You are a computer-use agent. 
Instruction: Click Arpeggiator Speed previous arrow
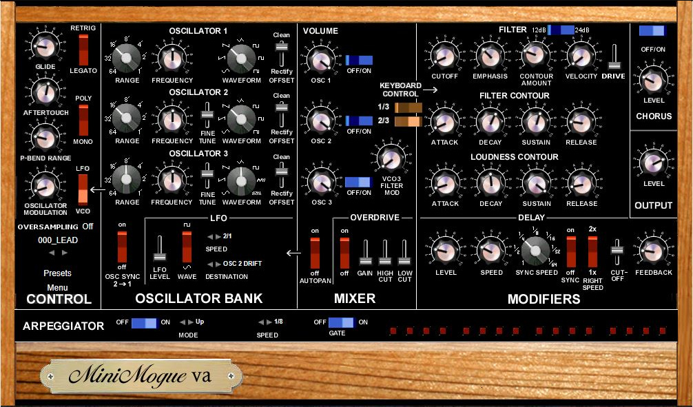[261, 322]
